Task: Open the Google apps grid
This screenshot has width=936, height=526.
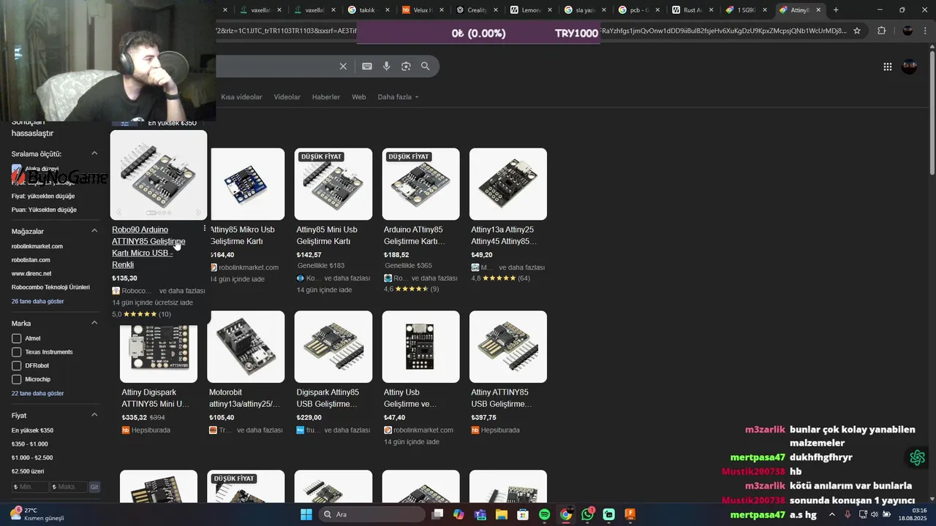Action: (888, 66)
